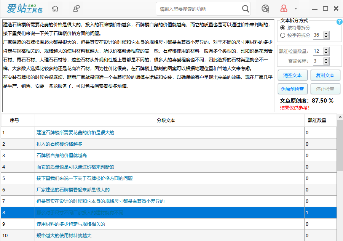This screenshot has height=241, width=343.
Task: Click the results table vertical scrollbar thumb
Action: point(340,146)
